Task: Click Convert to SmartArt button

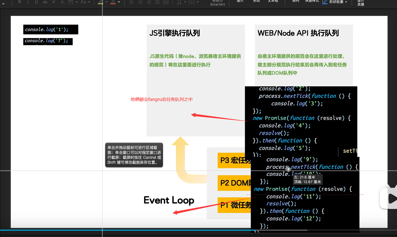Action: (x=217, y=3)
